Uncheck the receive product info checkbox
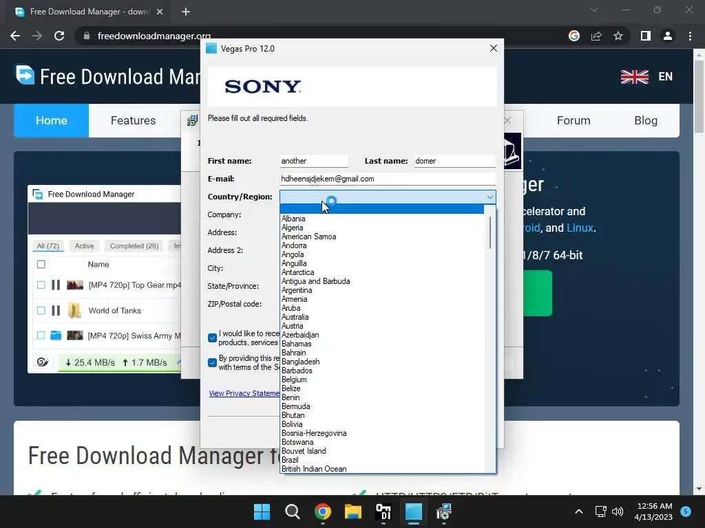 point(212,338)
